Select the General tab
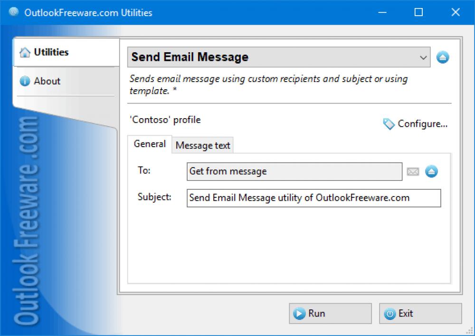The image size is (475, 336). click(x=149, y=144)
